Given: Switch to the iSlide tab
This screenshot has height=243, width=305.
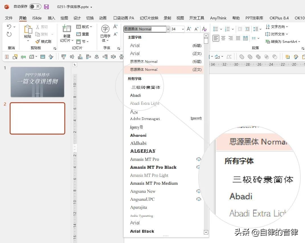Looking at the screenshot, I should point(37,18).
